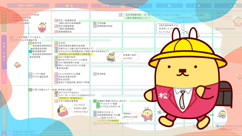Click the 税 badge beside 国民健康保険
Image resolution: width=242 pixels, height=136 pixels.
(x=31, y=51)
